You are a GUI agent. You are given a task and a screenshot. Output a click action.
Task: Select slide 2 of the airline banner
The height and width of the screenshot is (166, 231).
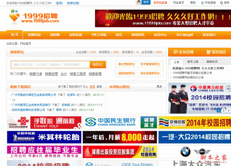coord(224,110)
